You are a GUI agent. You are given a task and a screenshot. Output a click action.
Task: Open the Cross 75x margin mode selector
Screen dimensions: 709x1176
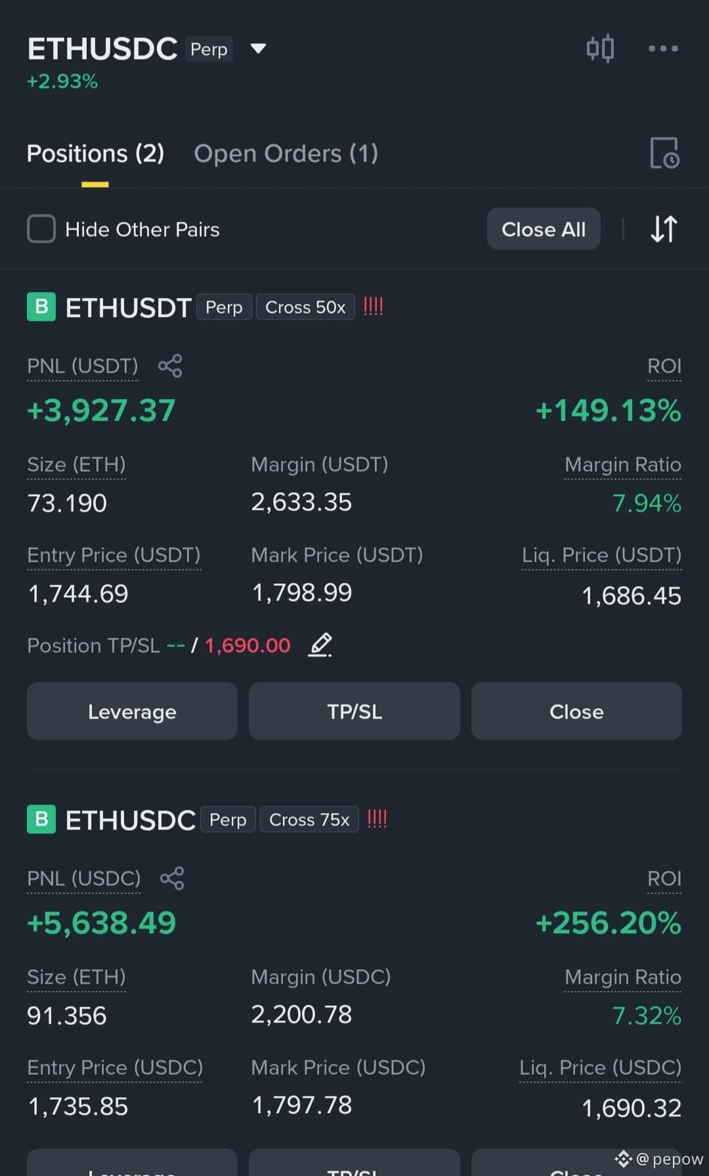(309, 820)
